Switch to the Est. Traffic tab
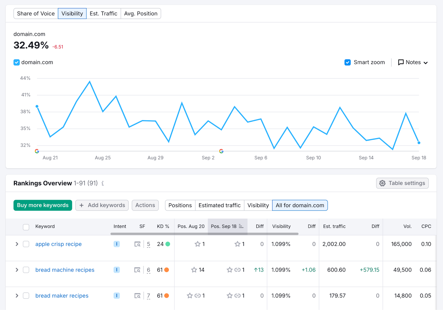The width and height of the screenshot is (443, 310). [x=104, y=13]
